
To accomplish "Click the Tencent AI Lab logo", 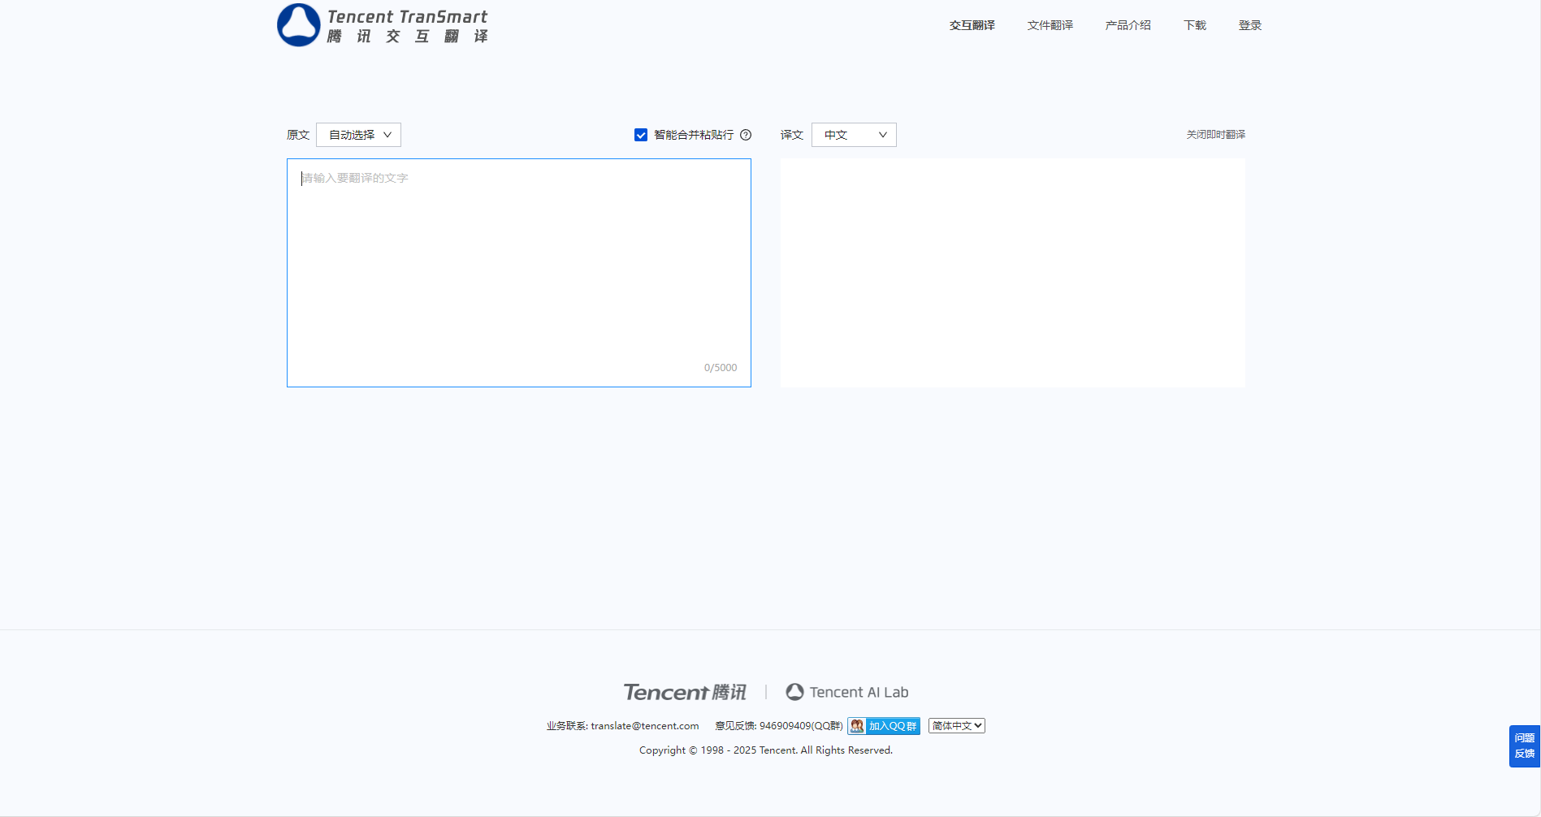I will 846,692.
